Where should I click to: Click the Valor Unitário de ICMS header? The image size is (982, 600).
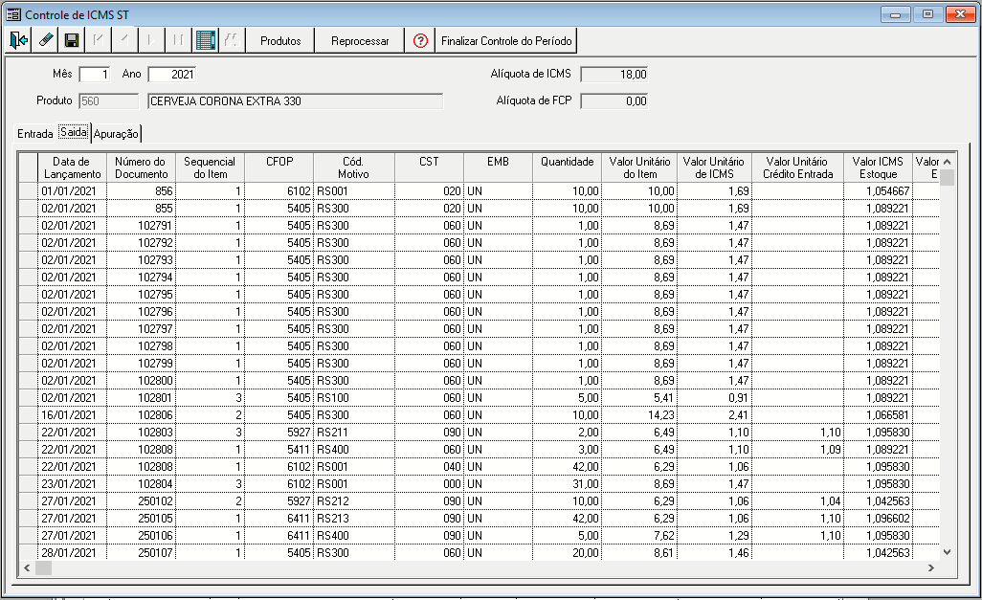click(714, 167)
